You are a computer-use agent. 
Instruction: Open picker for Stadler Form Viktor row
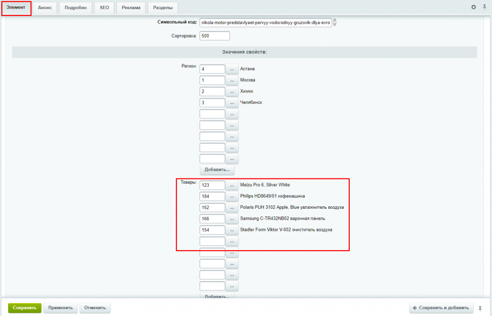coord(232,230)
